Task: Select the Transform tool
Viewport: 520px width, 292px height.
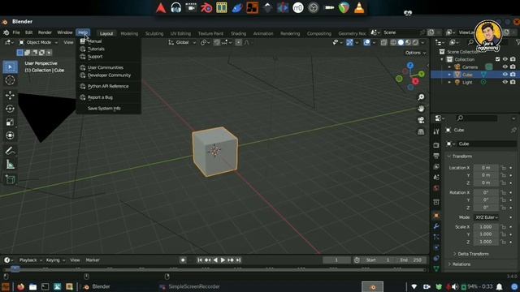Action: click(x=10, y=135)
